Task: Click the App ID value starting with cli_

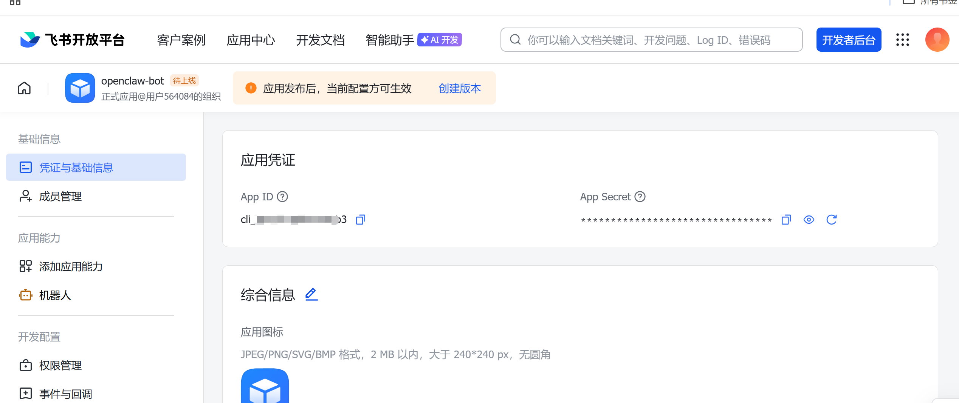Action: (294, 220)
